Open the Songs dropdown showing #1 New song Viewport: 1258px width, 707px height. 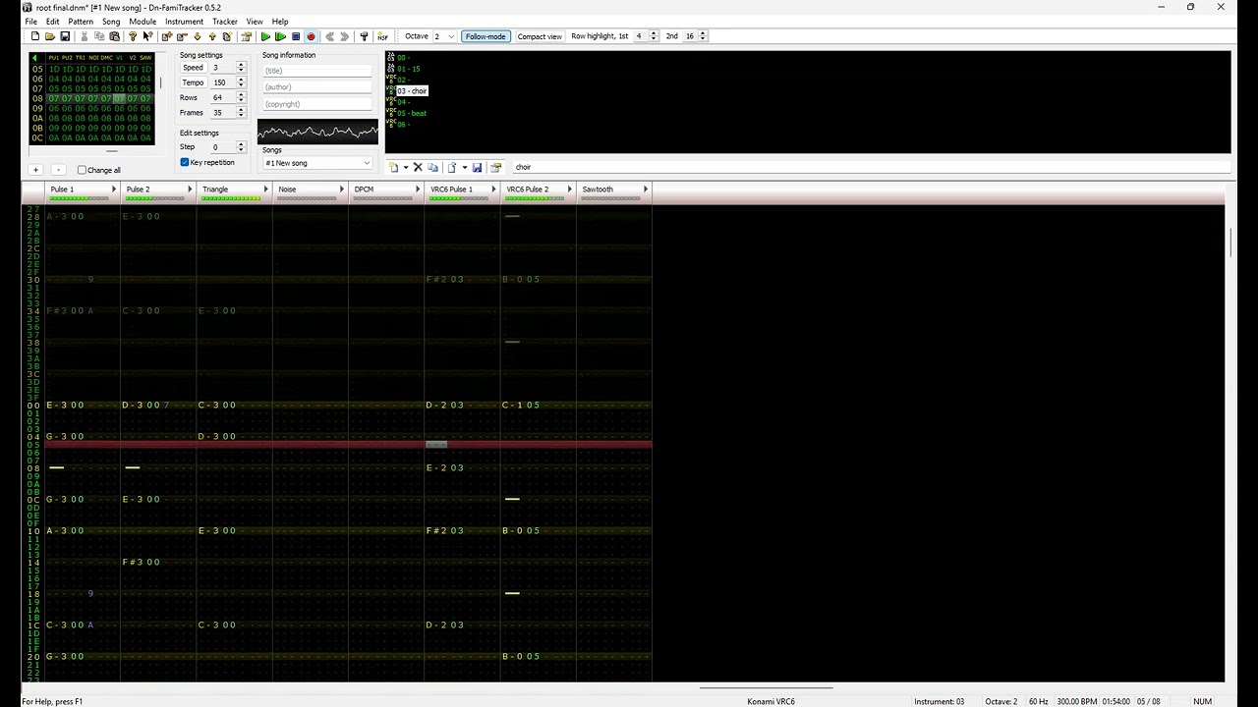(x=317, y=163)
